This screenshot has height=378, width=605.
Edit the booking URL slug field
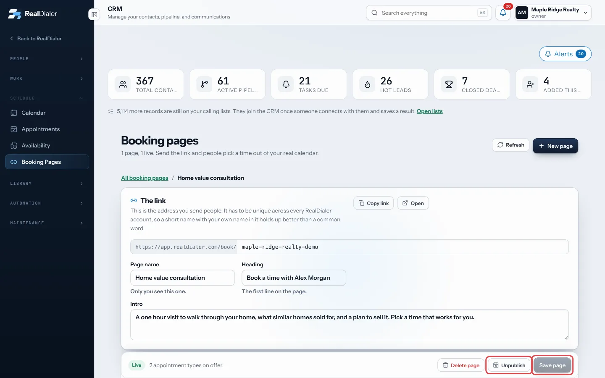402,247
